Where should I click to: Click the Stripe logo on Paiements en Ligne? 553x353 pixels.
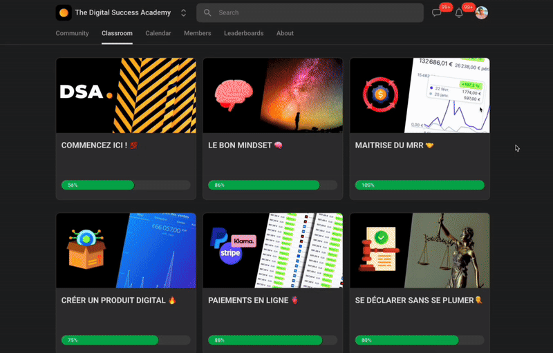click(x=230, y=254)
